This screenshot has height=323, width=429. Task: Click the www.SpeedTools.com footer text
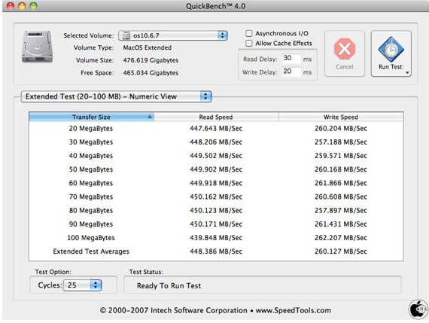click(294, 310)
